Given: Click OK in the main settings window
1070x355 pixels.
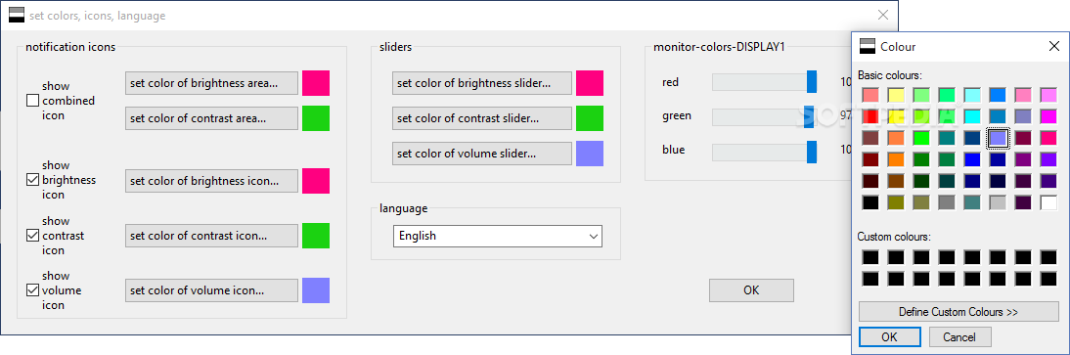Looking at the screenshot, I should click(751, 290).
